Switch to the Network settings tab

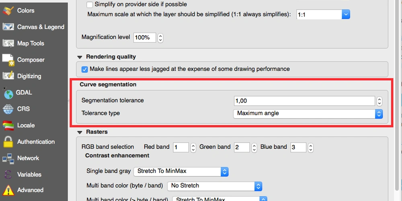(28, 158)
